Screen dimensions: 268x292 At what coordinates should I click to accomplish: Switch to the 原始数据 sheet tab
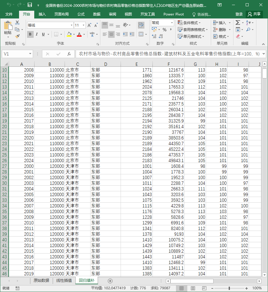click(x=41, y=281)
